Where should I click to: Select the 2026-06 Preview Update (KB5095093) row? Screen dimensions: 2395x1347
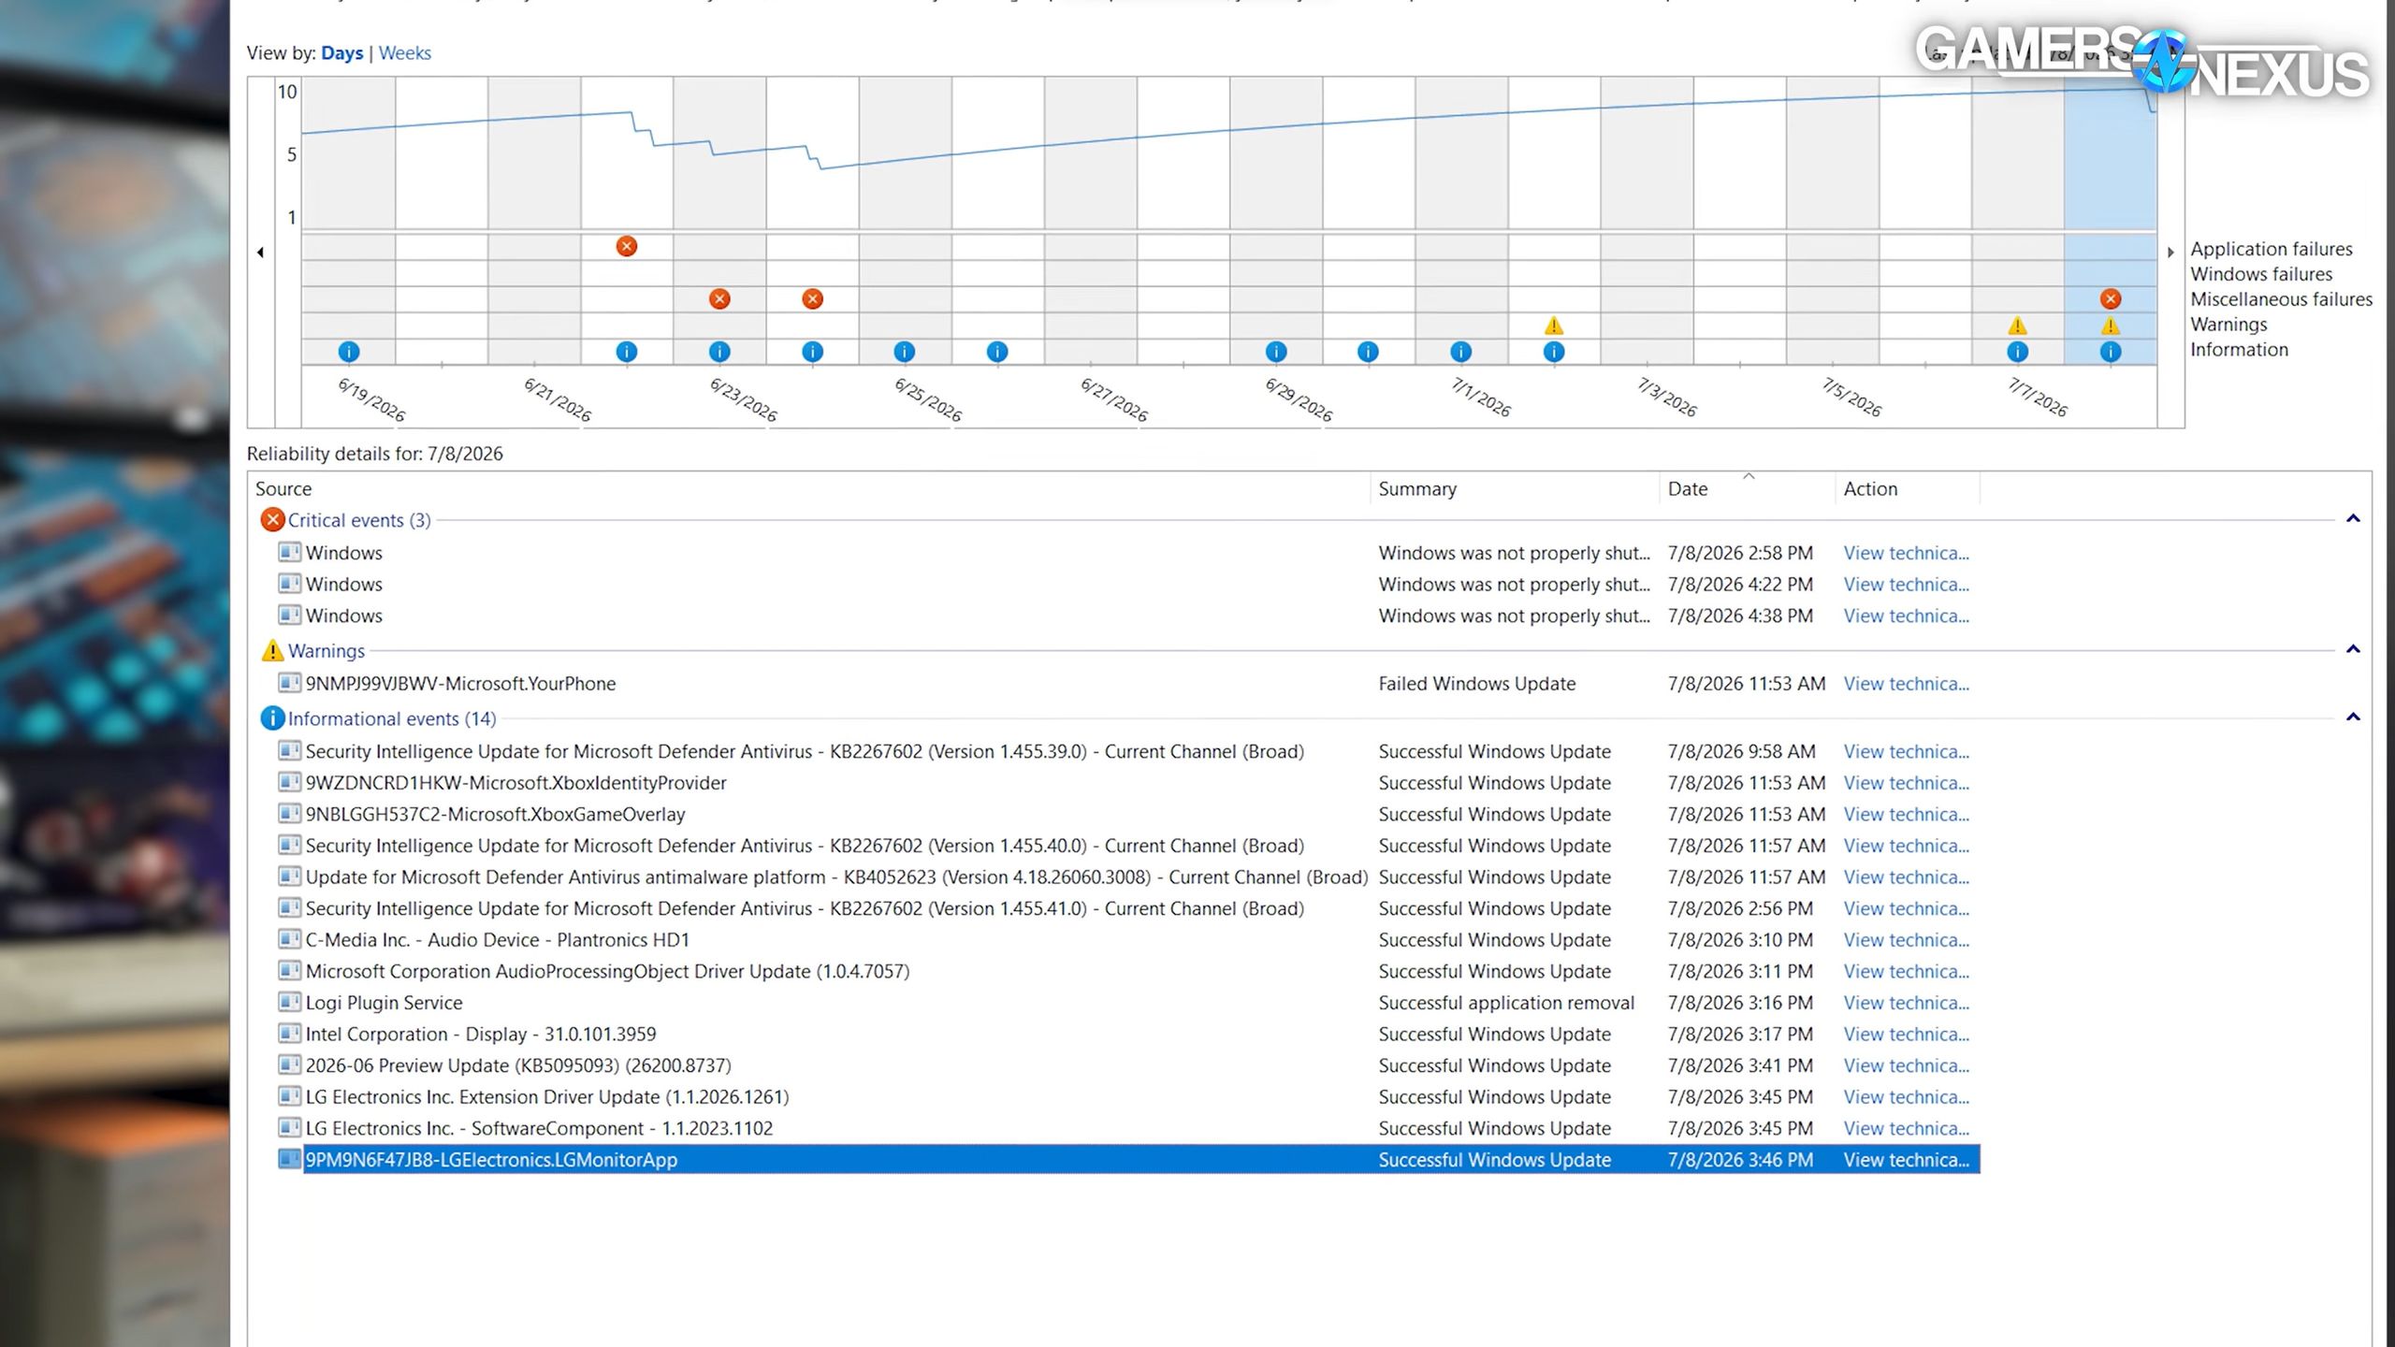pyautogui.click(x=1128, y=1065)
